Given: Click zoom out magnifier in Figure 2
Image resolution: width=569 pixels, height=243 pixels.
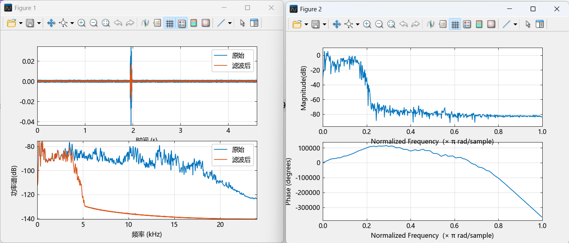Looking at the screenshot, I should pyautogui.click(x=379, y=24).
